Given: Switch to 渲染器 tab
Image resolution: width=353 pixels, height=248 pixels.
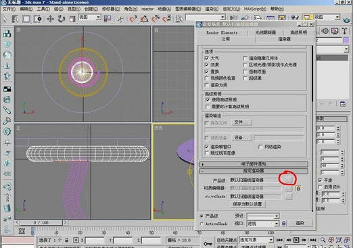Looking at the screenshot, I should click(x=285, y=39).
